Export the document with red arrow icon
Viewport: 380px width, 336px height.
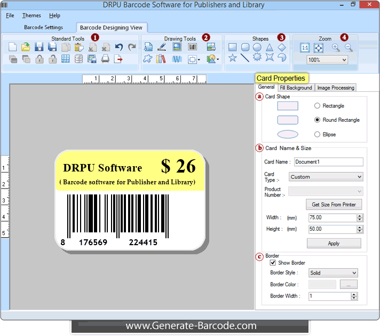[118, 59]
